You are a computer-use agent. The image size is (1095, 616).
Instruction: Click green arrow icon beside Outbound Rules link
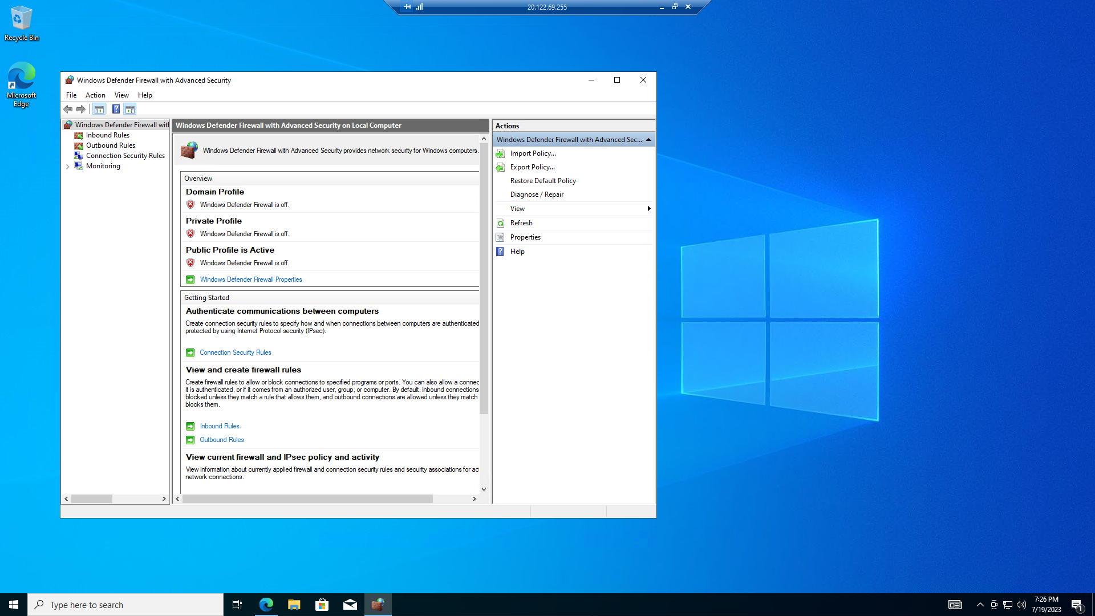(x=190, y=440)
